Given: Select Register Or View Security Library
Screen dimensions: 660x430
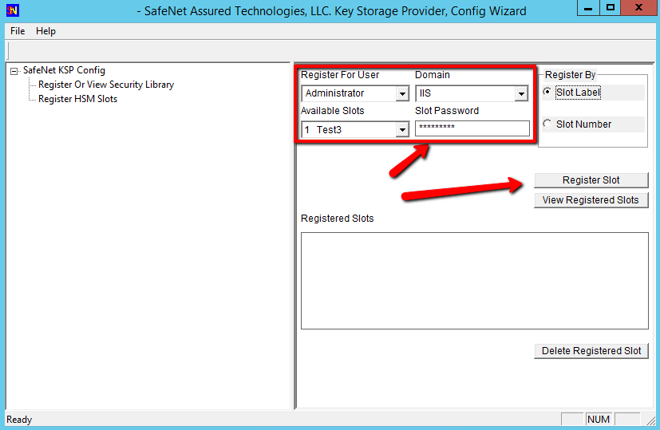Looking at the screenshot, I should pyautogui.click(x=105, y=85).
